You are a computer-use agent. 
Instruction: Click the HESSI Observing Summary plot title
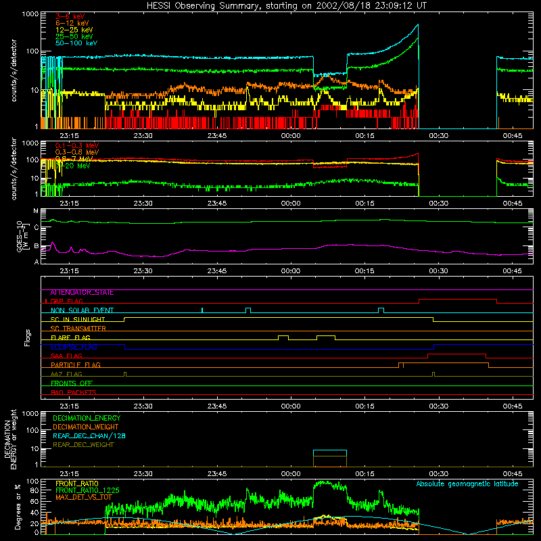pyautogui.click(x=286, y=6)
